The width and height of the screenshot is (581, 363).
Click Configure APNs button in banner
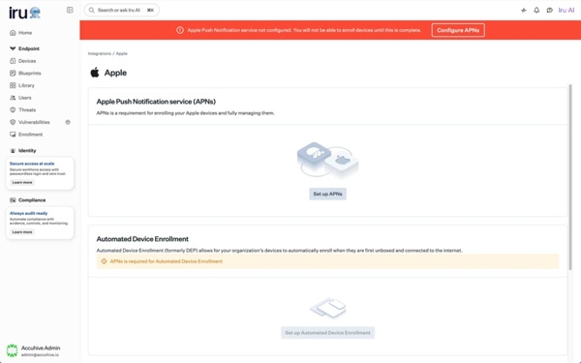[458, 30]
